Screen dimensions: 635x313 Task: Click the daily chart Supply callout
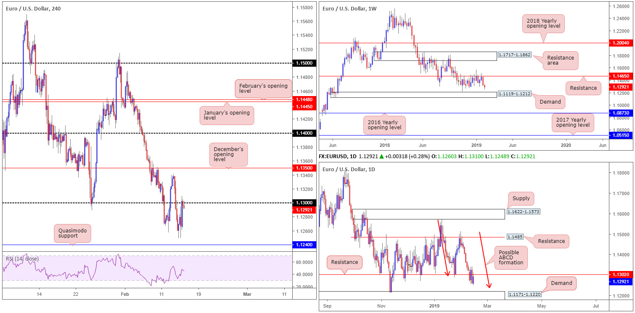pyautogui.click(x=521, y=198)
